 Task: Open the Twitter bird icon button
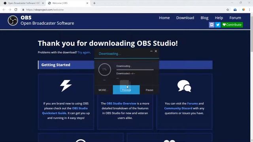tap(218, 25)
